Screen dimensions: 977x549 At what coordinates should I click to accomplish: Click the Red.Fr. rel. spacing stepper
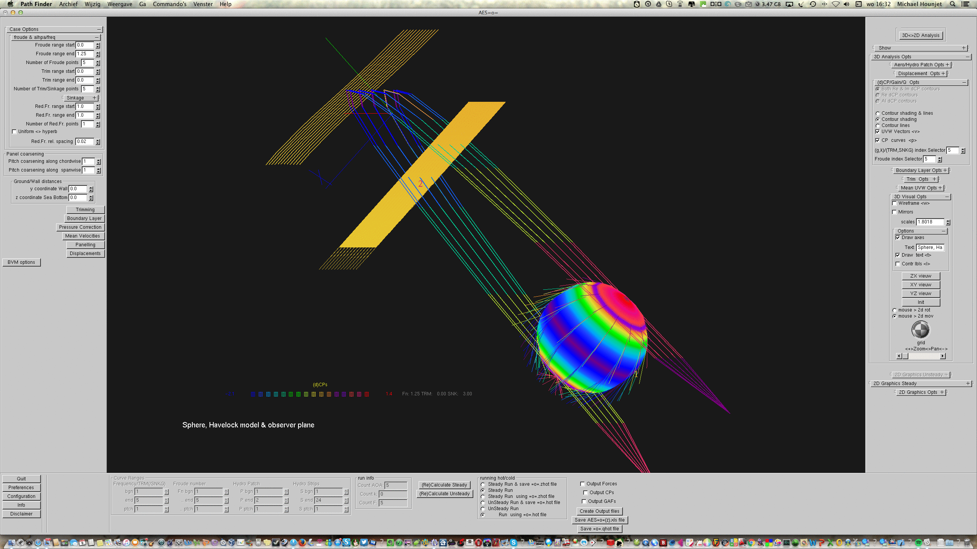coord(98,141)
